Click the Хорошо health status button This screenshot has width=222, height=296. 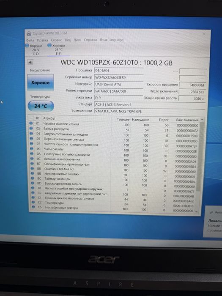41,82
